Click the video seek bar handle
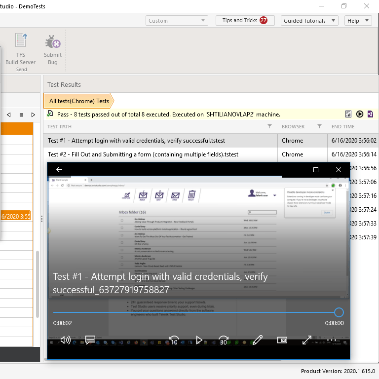379x379 pixels. click(339, 312)
